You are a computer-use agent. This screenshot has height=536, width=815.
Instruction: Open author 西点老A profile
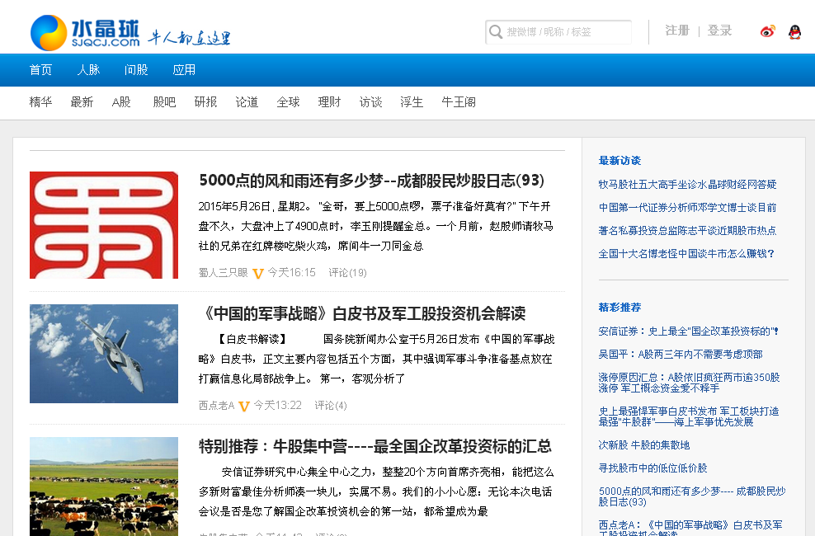[x=216, y=406]
